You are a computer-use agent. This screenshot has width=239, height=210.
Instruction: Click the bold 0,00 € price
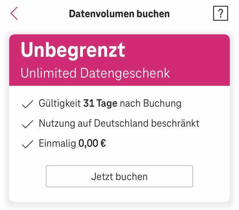click(92, 144)
